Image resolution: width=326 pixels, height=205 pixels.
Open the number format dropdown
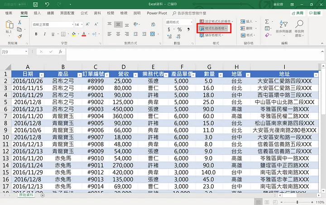192,22
